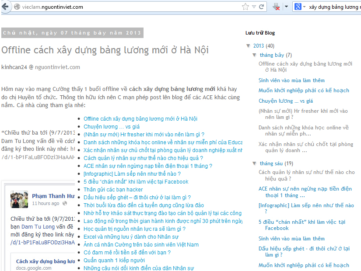The width and height of the screenshot is (361, 271).
Task: Bookmark this page with the star icon
Action: tap(245, 7)
